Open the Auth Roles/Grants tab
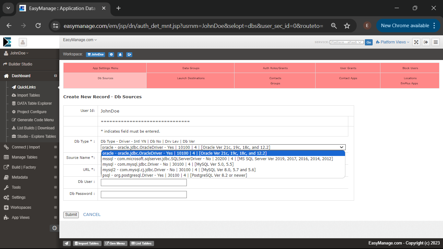 point(275,68)
